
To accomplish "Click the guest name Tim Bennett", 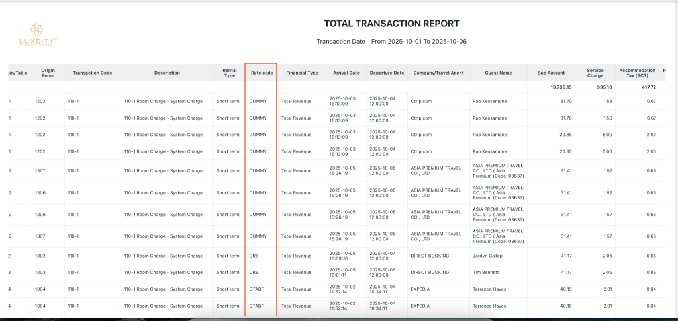I will tap(487, 272).
